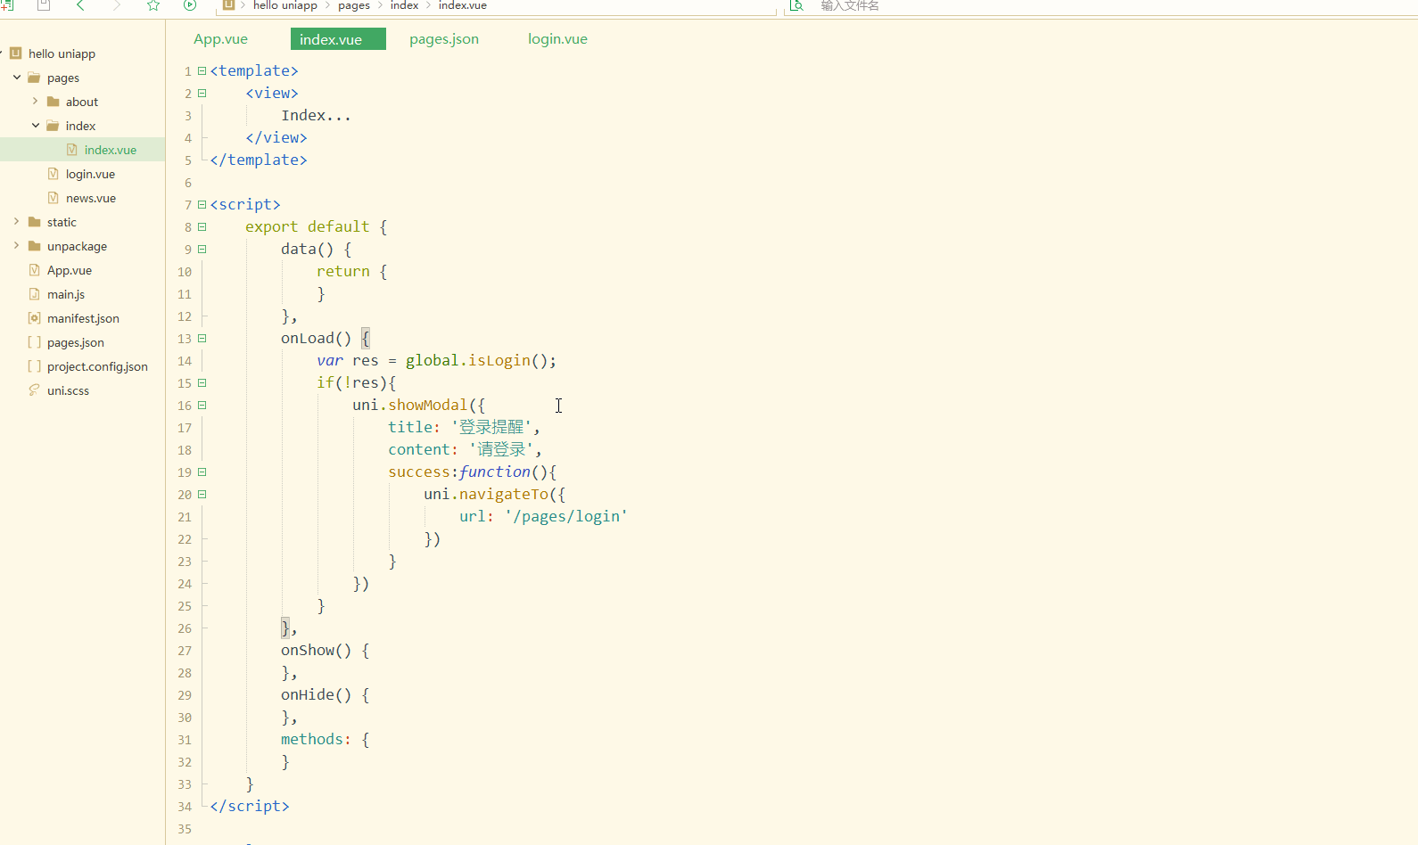Click the '请登录' content string
The width and height of the screenshot is (1418, 845).
pyautogui.click(x=501, y=449)
